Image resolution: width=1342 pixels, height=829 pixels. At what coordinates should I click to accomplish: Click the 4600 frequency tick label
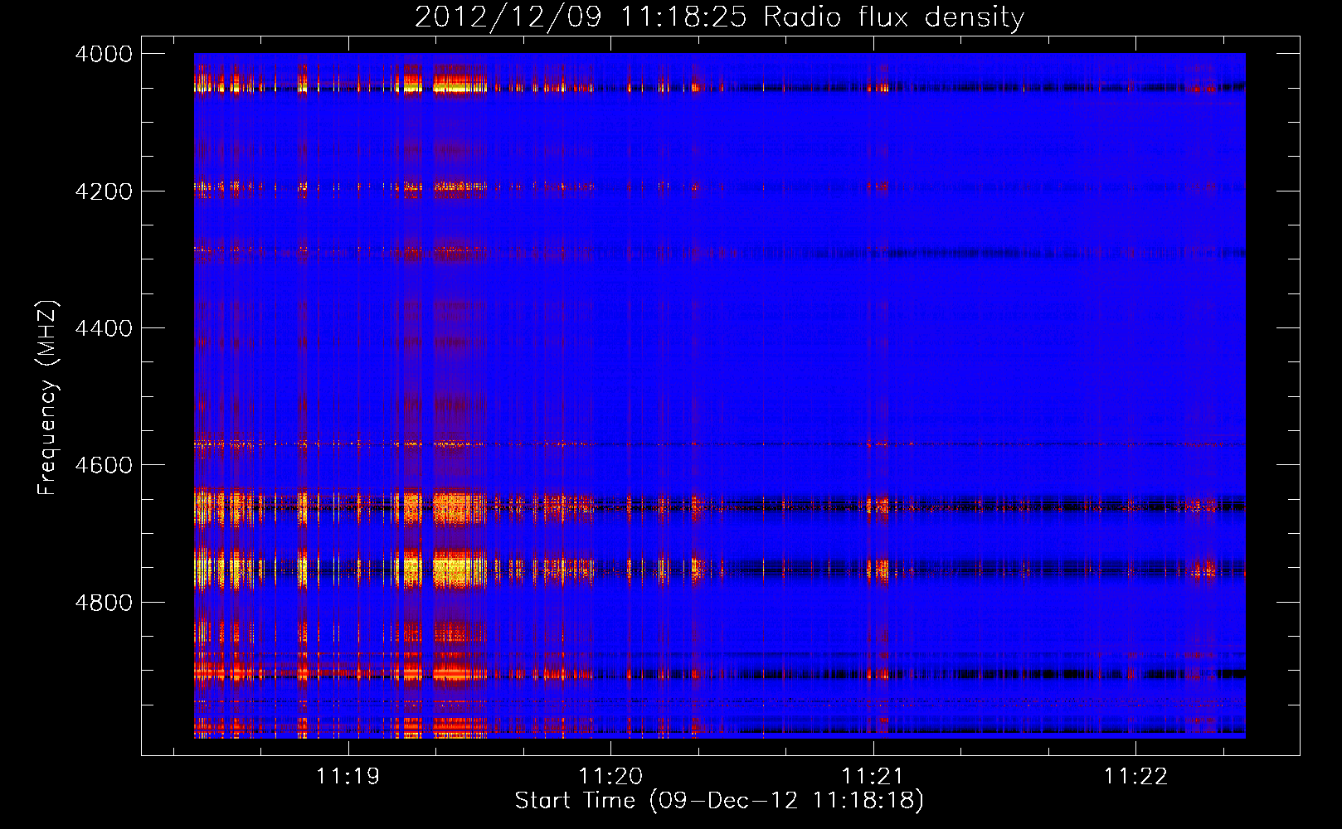point(103,465)
